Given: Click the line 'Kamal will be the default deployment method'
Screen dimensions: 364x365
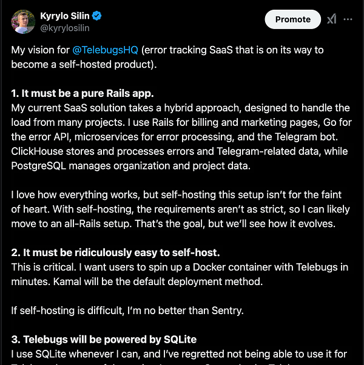Looking at the screenshot, I should [158, 281].
